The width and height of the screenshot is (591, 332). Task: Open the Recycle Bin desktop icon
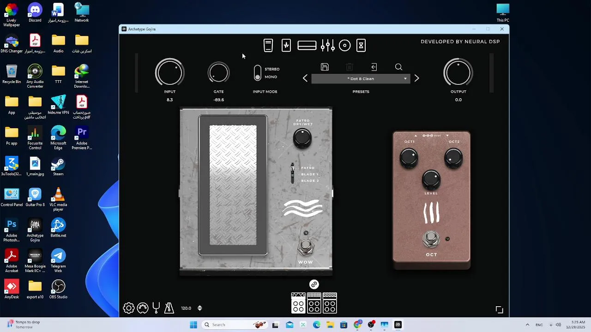pos(12,74)
